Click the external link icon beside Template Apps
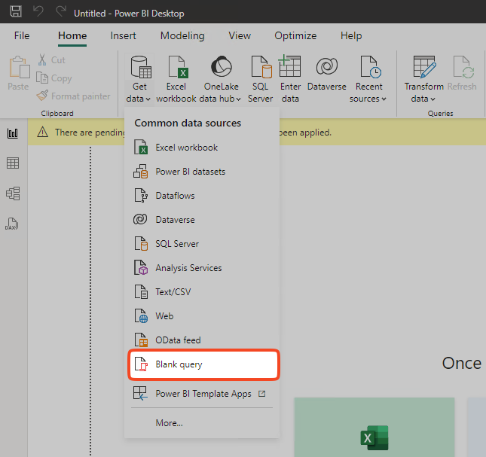The image size is (486, 457). [262, 394]
